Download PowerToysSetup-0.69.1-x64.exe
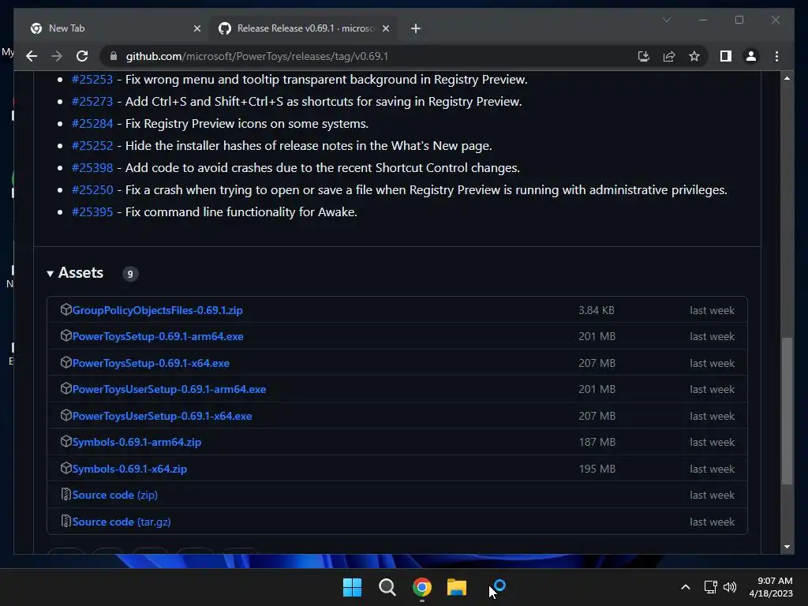808x606 pixels. (151, 363)
